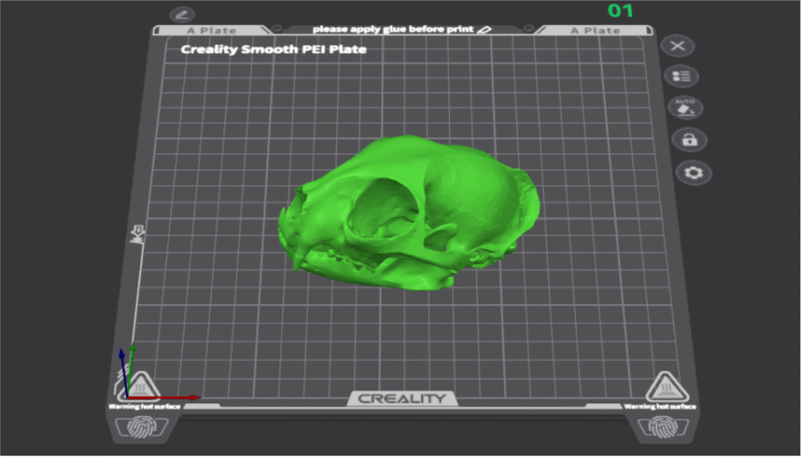Click the pencil icon beside the glue notice
The width and height of the screenshot is (801, 458).
(485, 29)
